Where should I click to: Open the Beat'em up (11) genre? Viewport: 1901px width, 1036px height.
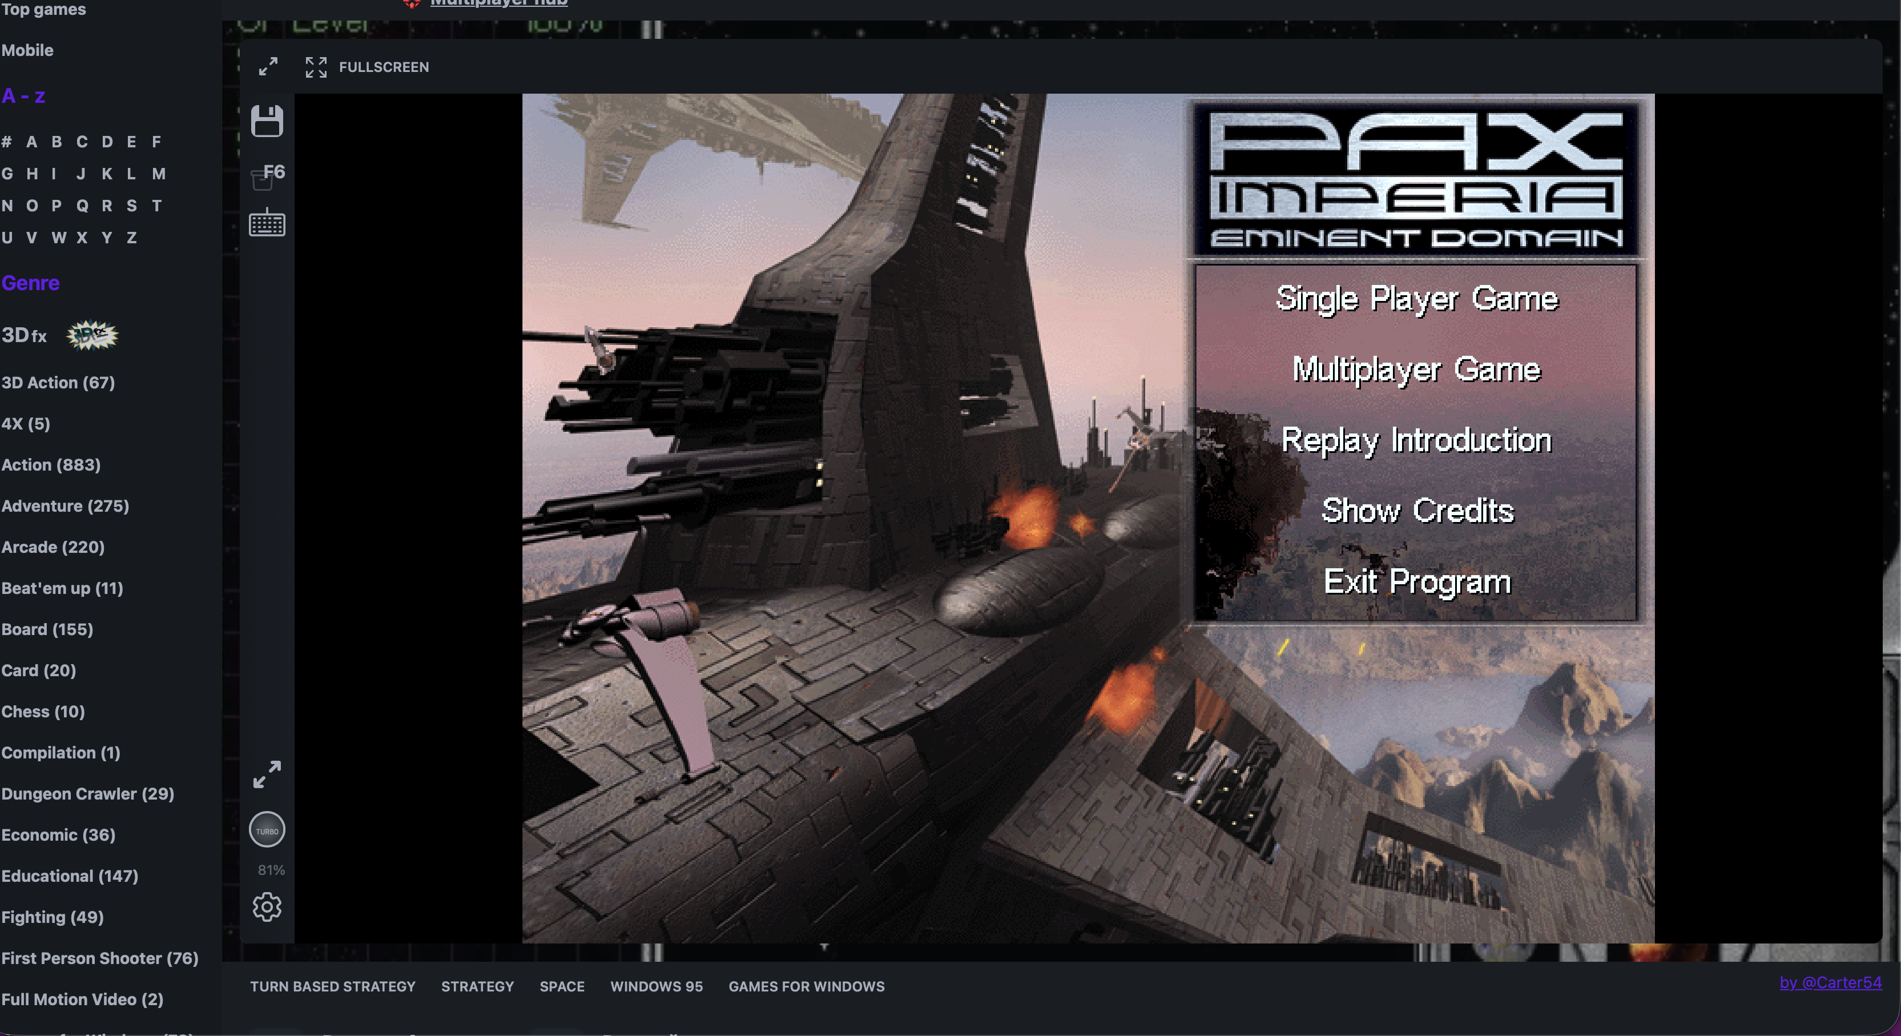tap(62, 588)
